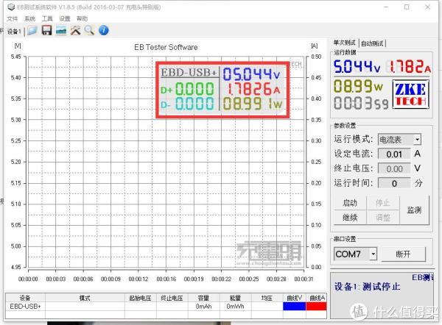Click the 调整 adjust button
This screenshot has height=325, width=442.
click(383, 217)
